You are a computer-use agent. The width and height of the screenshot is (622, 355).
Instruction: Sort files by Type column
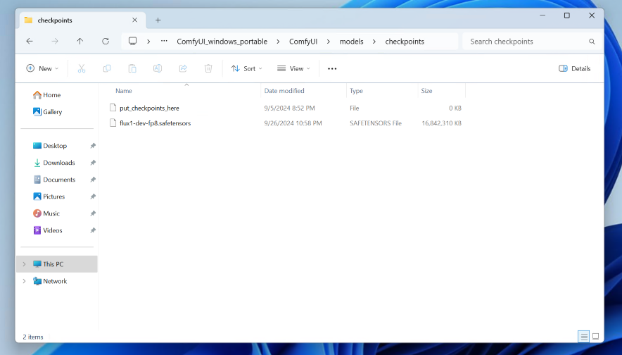356,91
